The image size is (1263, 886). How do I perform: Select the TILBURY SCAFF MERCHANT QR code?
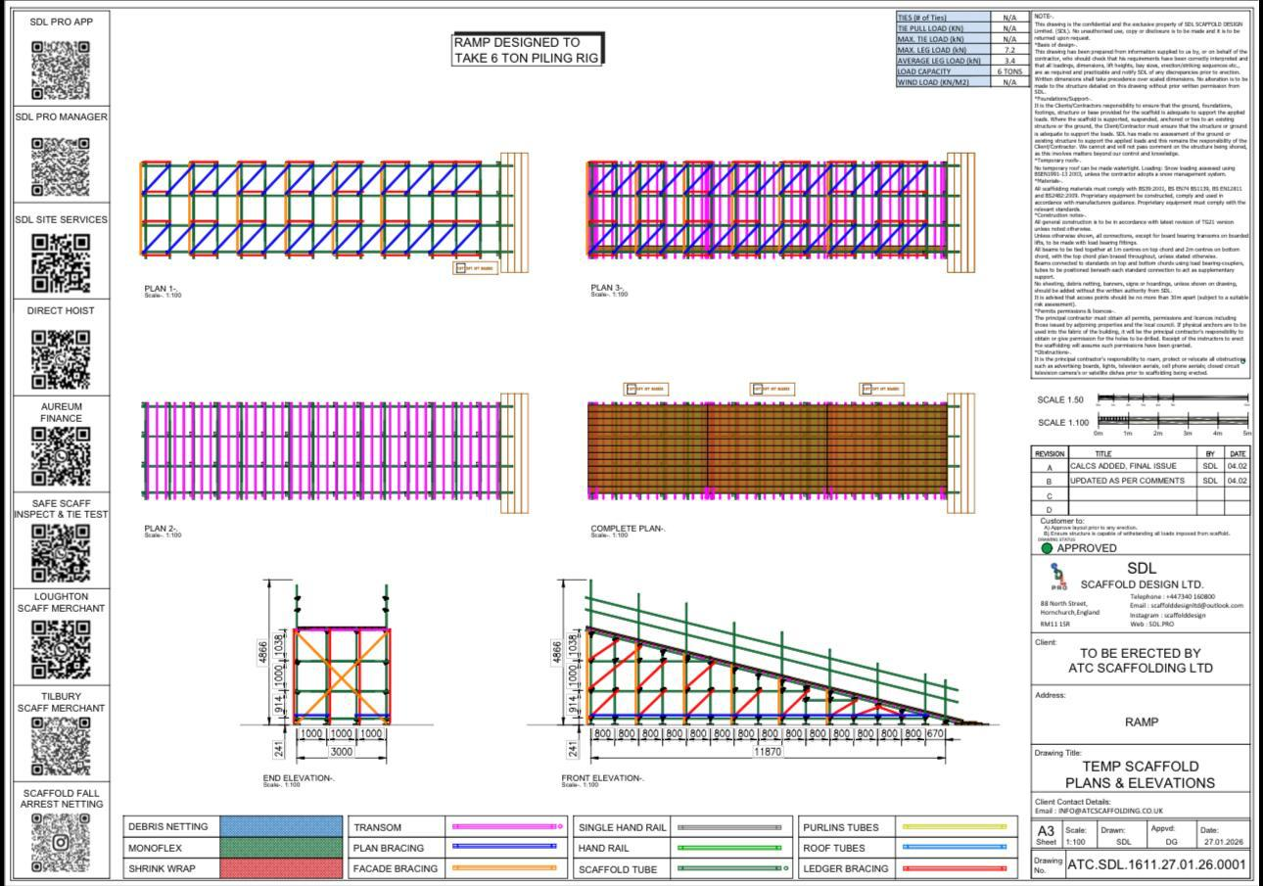point(61,746)
